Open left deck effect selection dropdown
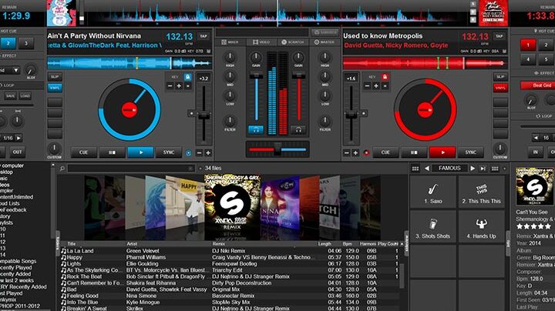Viewport: 555px width, 311px height. point(16,70)
